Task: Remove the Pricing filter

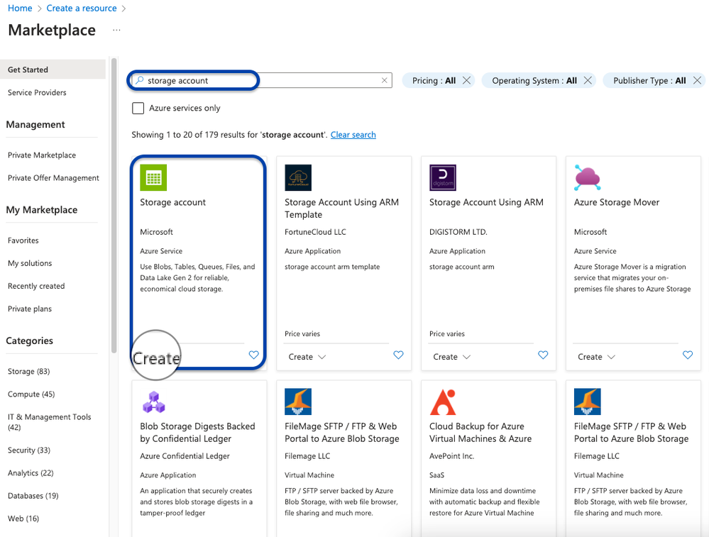Action: pyautogui.click(x=467, y=80)
